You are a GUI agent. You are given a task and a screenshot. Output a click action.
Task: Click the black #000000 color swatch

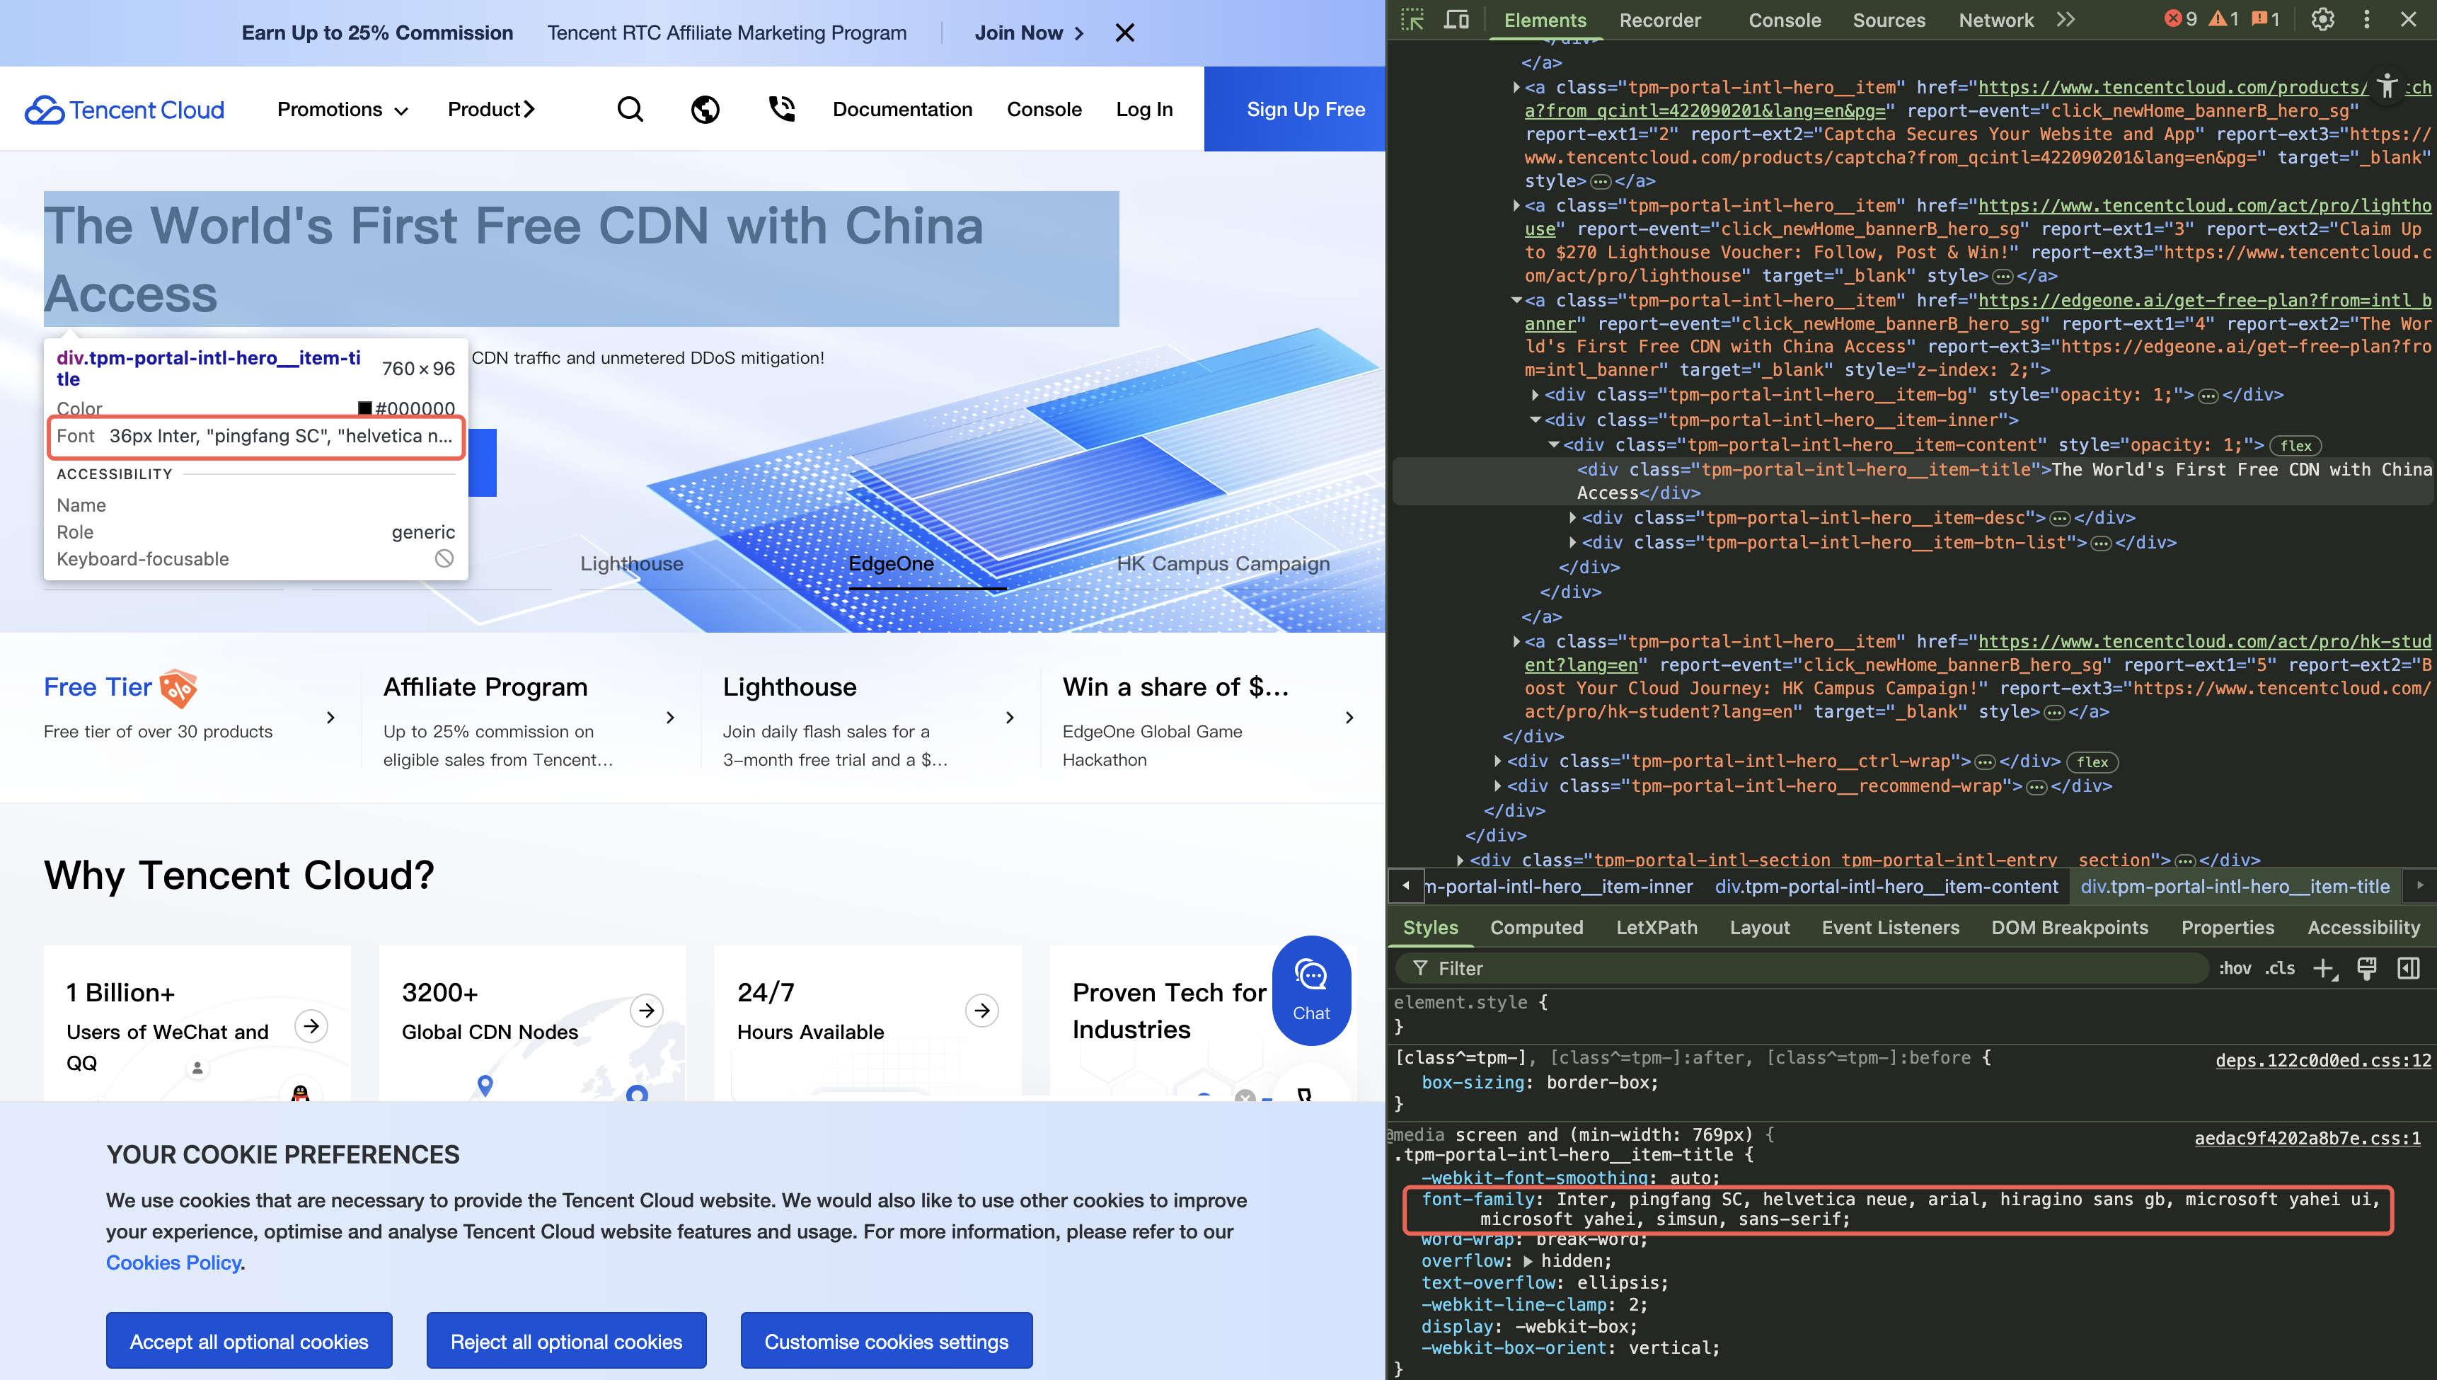[365, 408]
